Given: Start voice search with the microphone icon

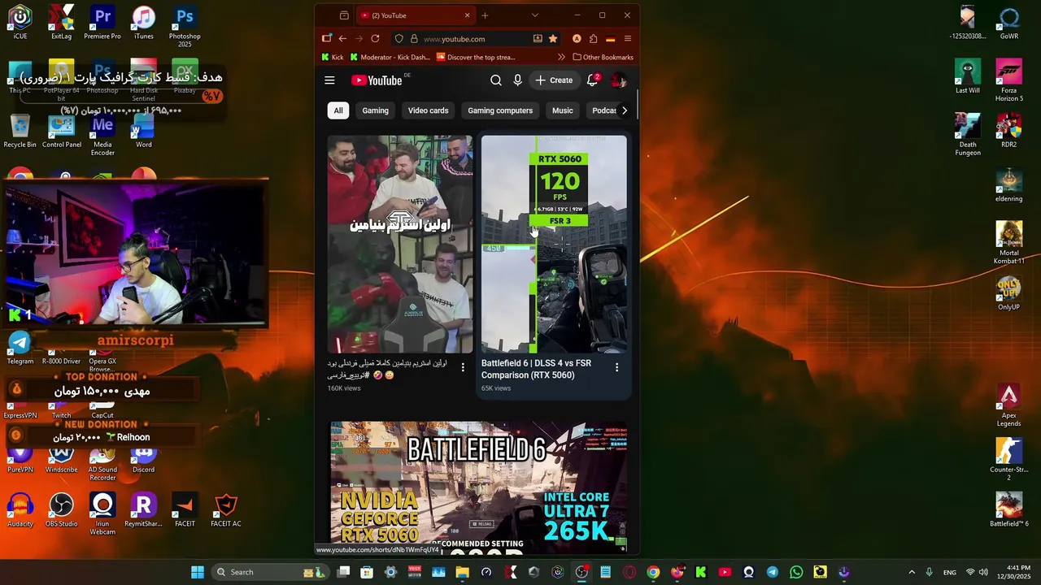Looking at the screenshot, I should point(517,80).
